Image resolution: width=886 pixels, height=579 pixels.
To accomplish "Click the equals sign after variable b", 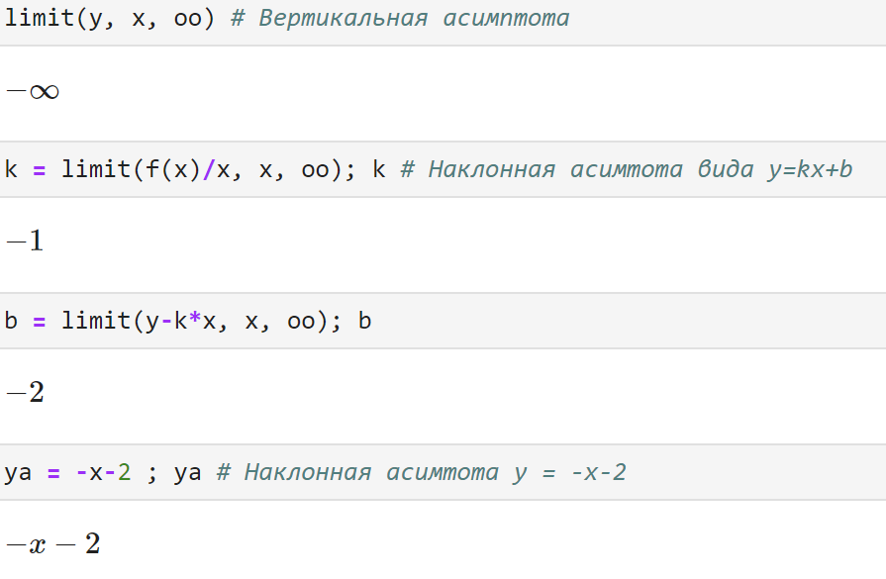I will pos(39,322).
